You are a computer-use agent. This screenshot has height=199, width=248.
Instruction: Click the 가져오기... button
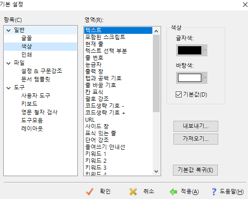pyautogui.click(x=196, y=139)
